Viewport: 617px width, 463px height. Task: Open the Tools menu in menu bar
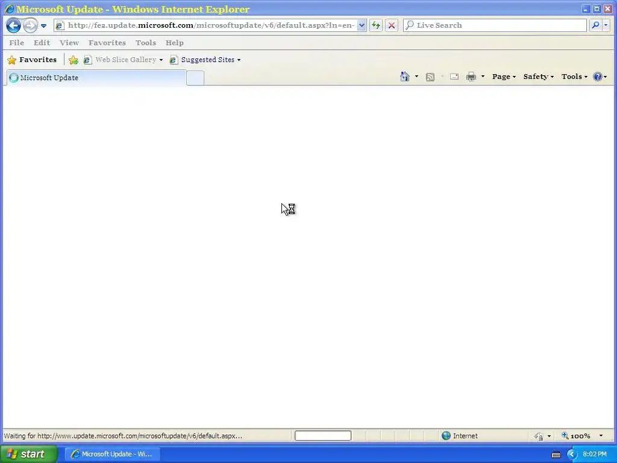click(x=146, y=43)
